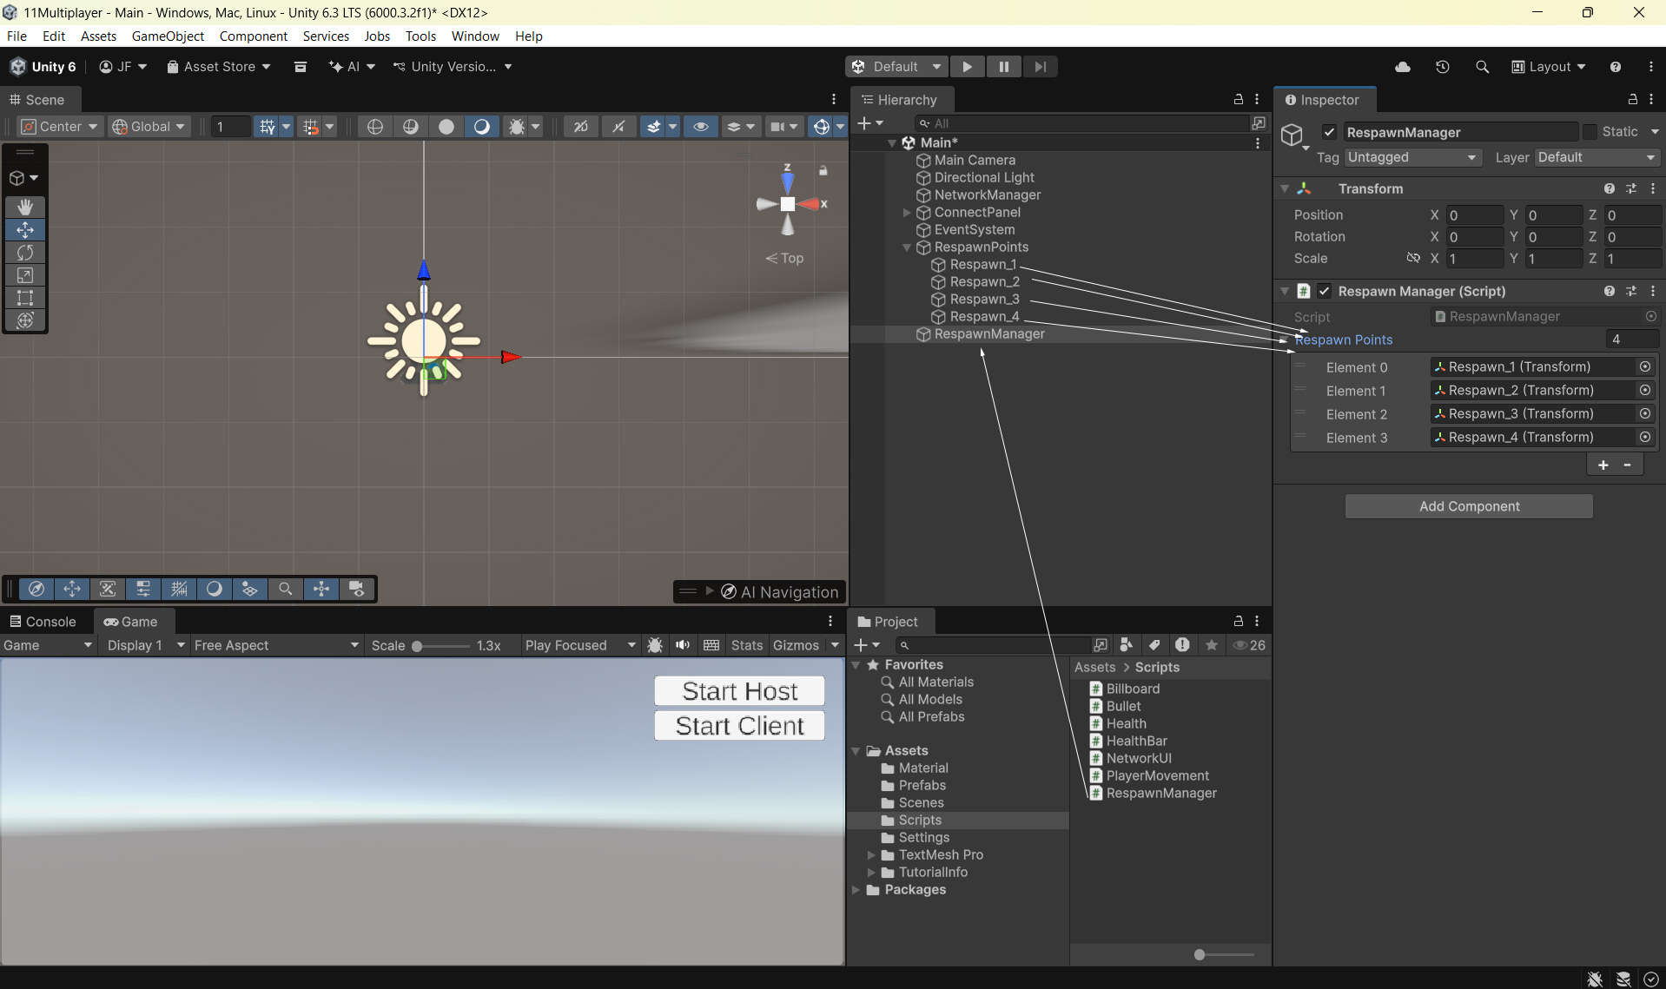Select the PlayerMovement script asset
This screenshot has width=1666, height=989.
1157,775
